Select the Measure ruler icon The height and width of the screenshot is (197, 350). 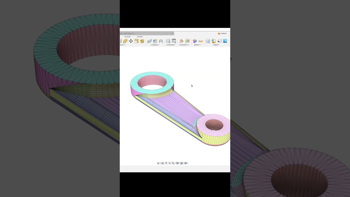pos(201,41)
